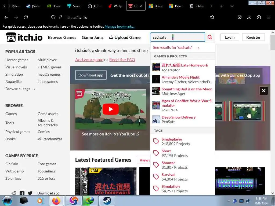Viewport: 275px width, 206px height.
Task: Select the Survival tag suggestion
Action: [x=183, y=177]
